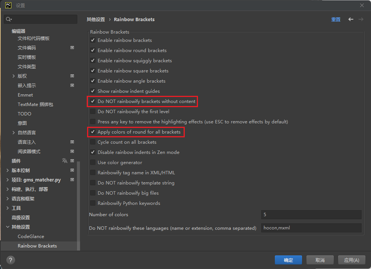Viewport: 371px width, 269px height.
Task: Collapse the 其他设置 section
Action: point(8,227)
